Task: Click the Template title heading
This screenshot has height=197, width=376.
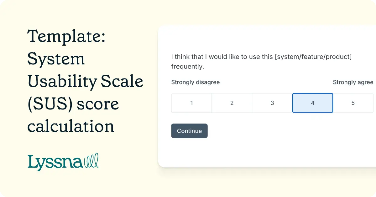Action: (67, 37)
